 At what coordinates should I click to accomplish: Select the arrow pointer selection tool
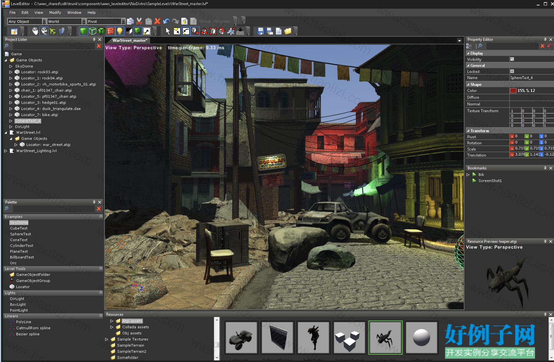click(168, 31)
